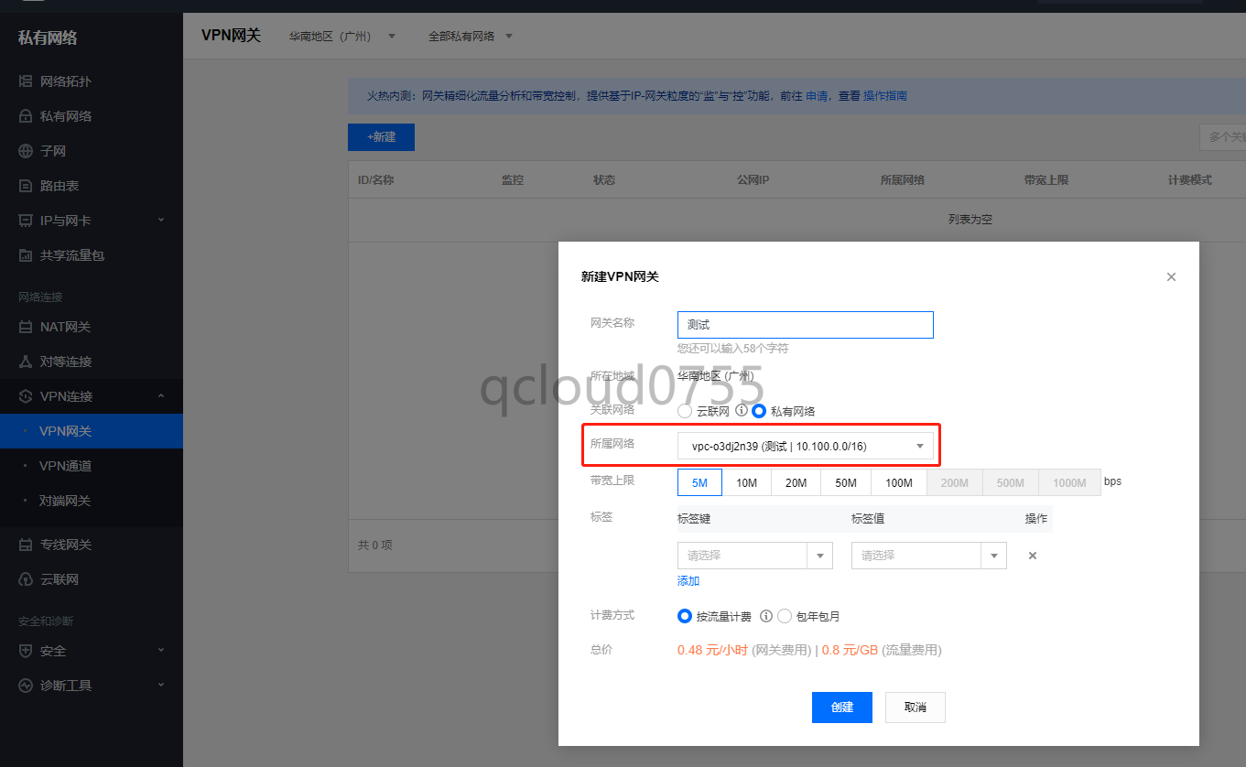Expand the 华南地区（广州） region selector
This screenshot has width=1246, height=767.
(341, 37)
